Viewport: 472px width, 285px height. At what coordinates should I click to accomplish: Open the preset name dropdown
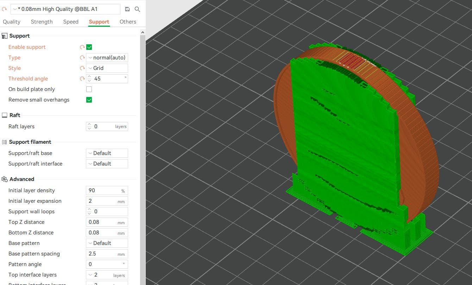[x=65, y=9]
